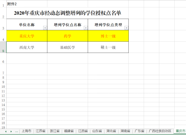
Task: Go to previous sheet with left arrow
Action: click(x=6, y=131)
